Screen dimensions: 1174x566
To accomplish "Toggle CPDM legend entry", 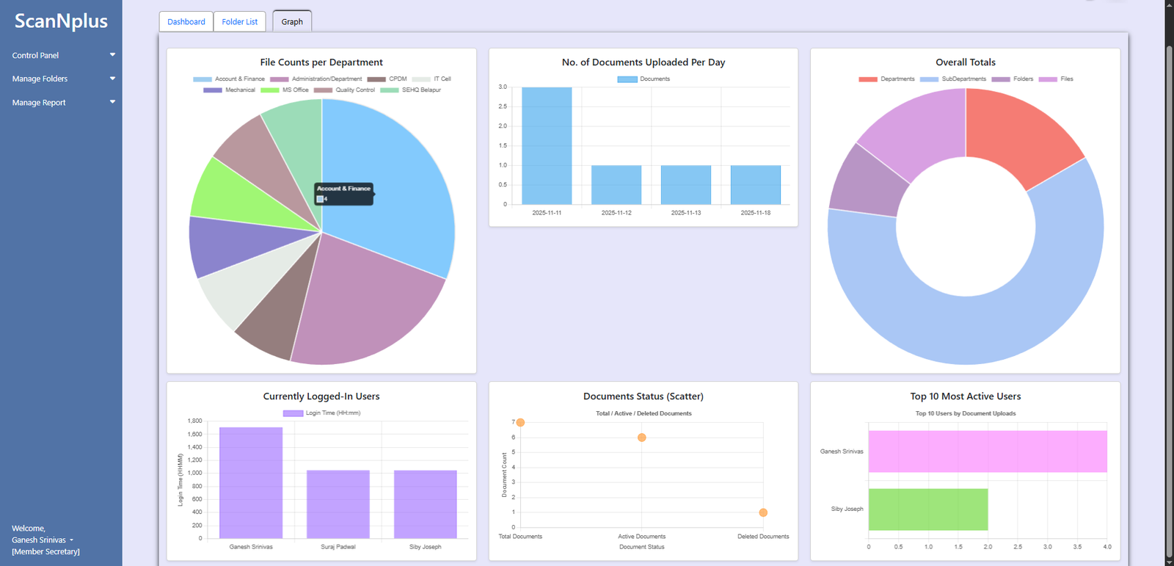I will coord(387,79).
